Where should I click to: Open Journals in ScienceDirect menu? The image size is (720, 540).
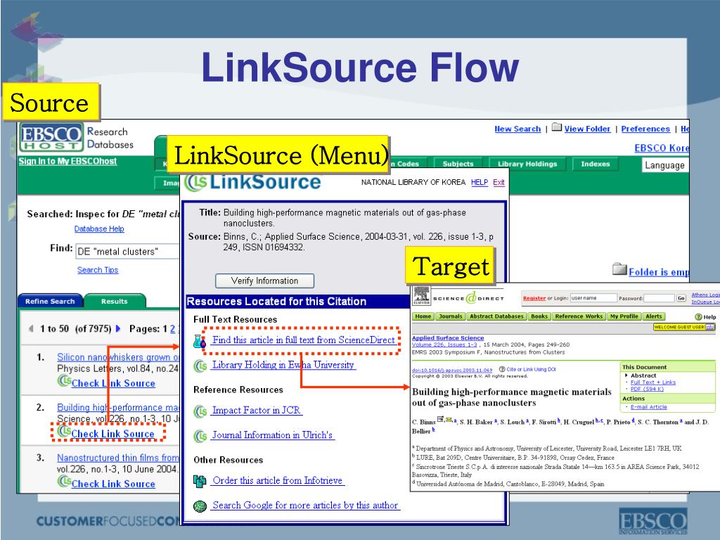(x=451, y=316)
